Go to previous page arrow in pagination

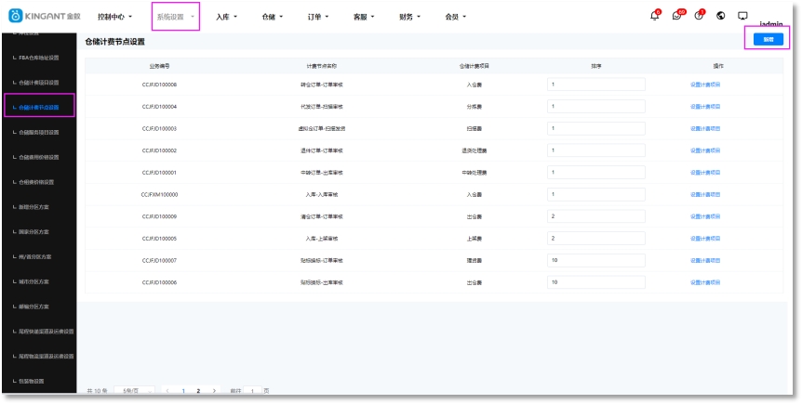click(x=167, y=391)
